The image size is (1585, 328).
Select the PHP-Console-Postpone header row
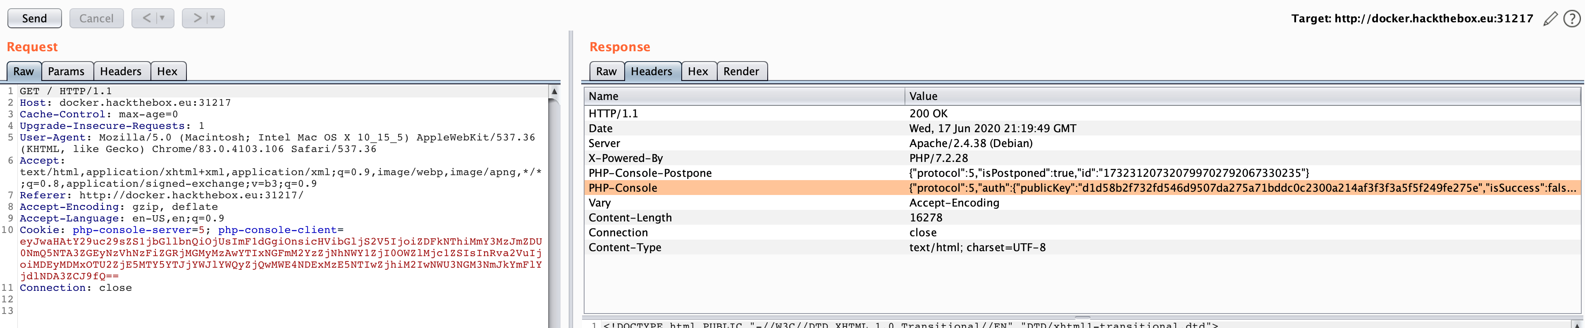click(1082, 173)
